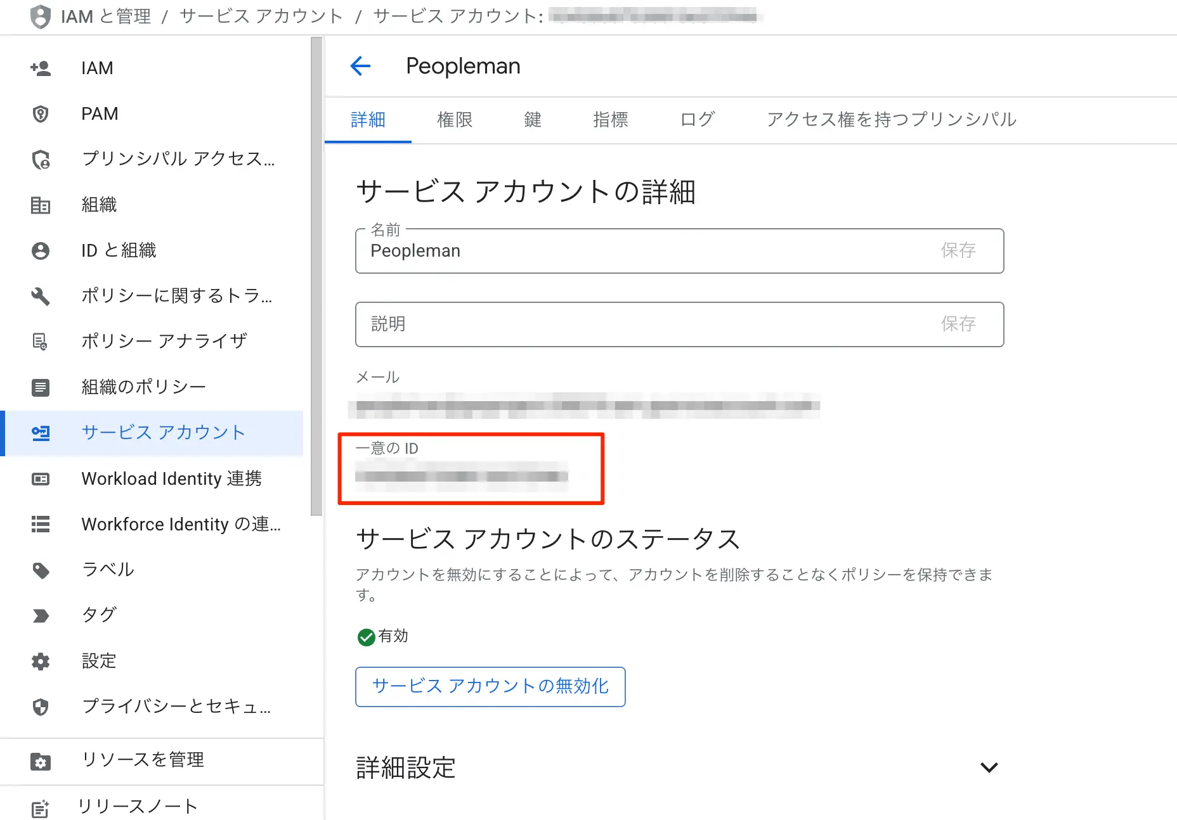Open IAM via its person-add icon
Viewport: 1177px width, 820px height.
41,68
